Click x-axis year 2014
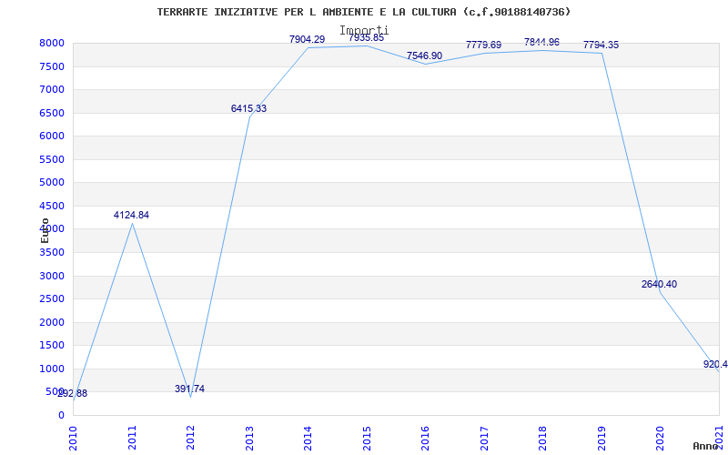 [x=308, y=439]
